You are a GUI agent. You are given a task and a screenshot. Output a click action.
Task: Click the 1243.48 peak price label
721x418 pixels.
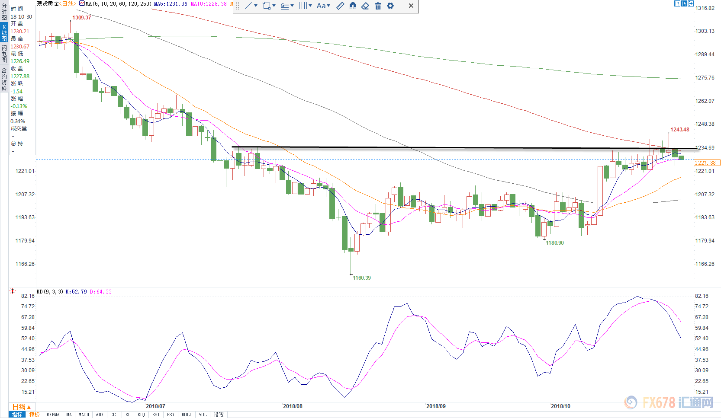point(680,130)
